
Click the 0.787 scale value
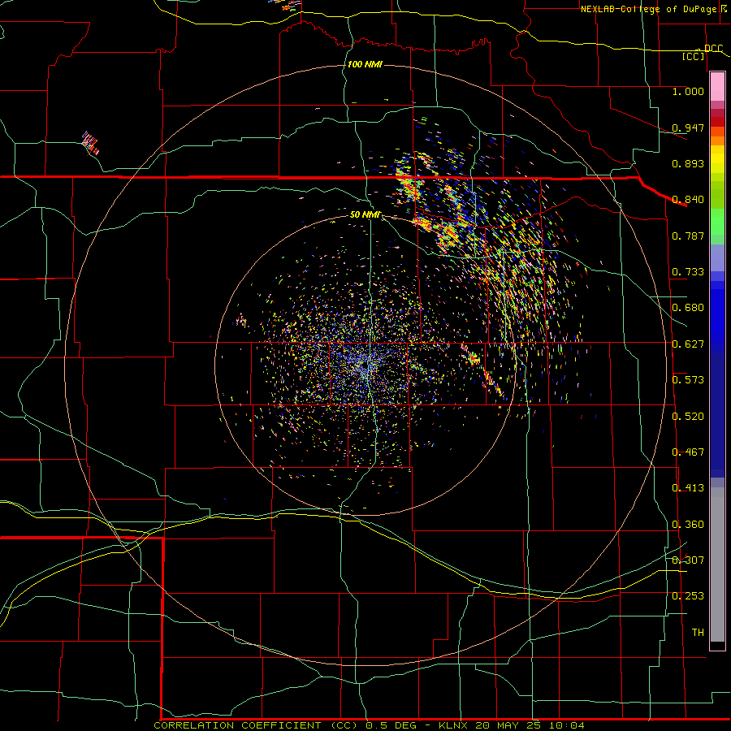(688, 236)
